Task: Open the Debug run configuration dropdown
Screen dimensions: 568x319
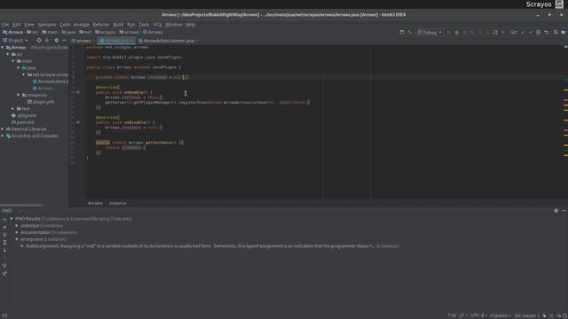Action: pyautogui.click(x=430, y=32)
